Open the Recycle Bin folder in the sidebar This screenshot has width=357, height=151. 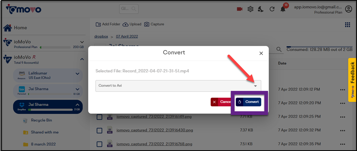pos(41,120)
